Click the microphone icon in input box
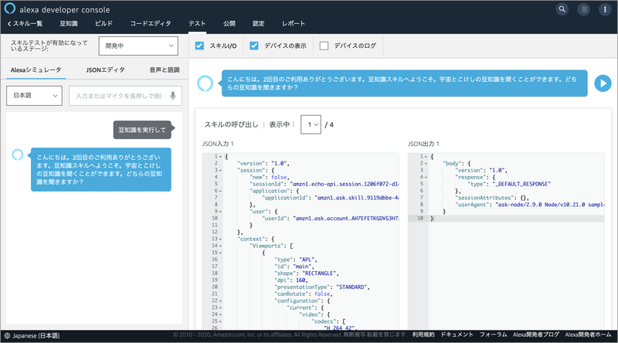 point(172,96)
